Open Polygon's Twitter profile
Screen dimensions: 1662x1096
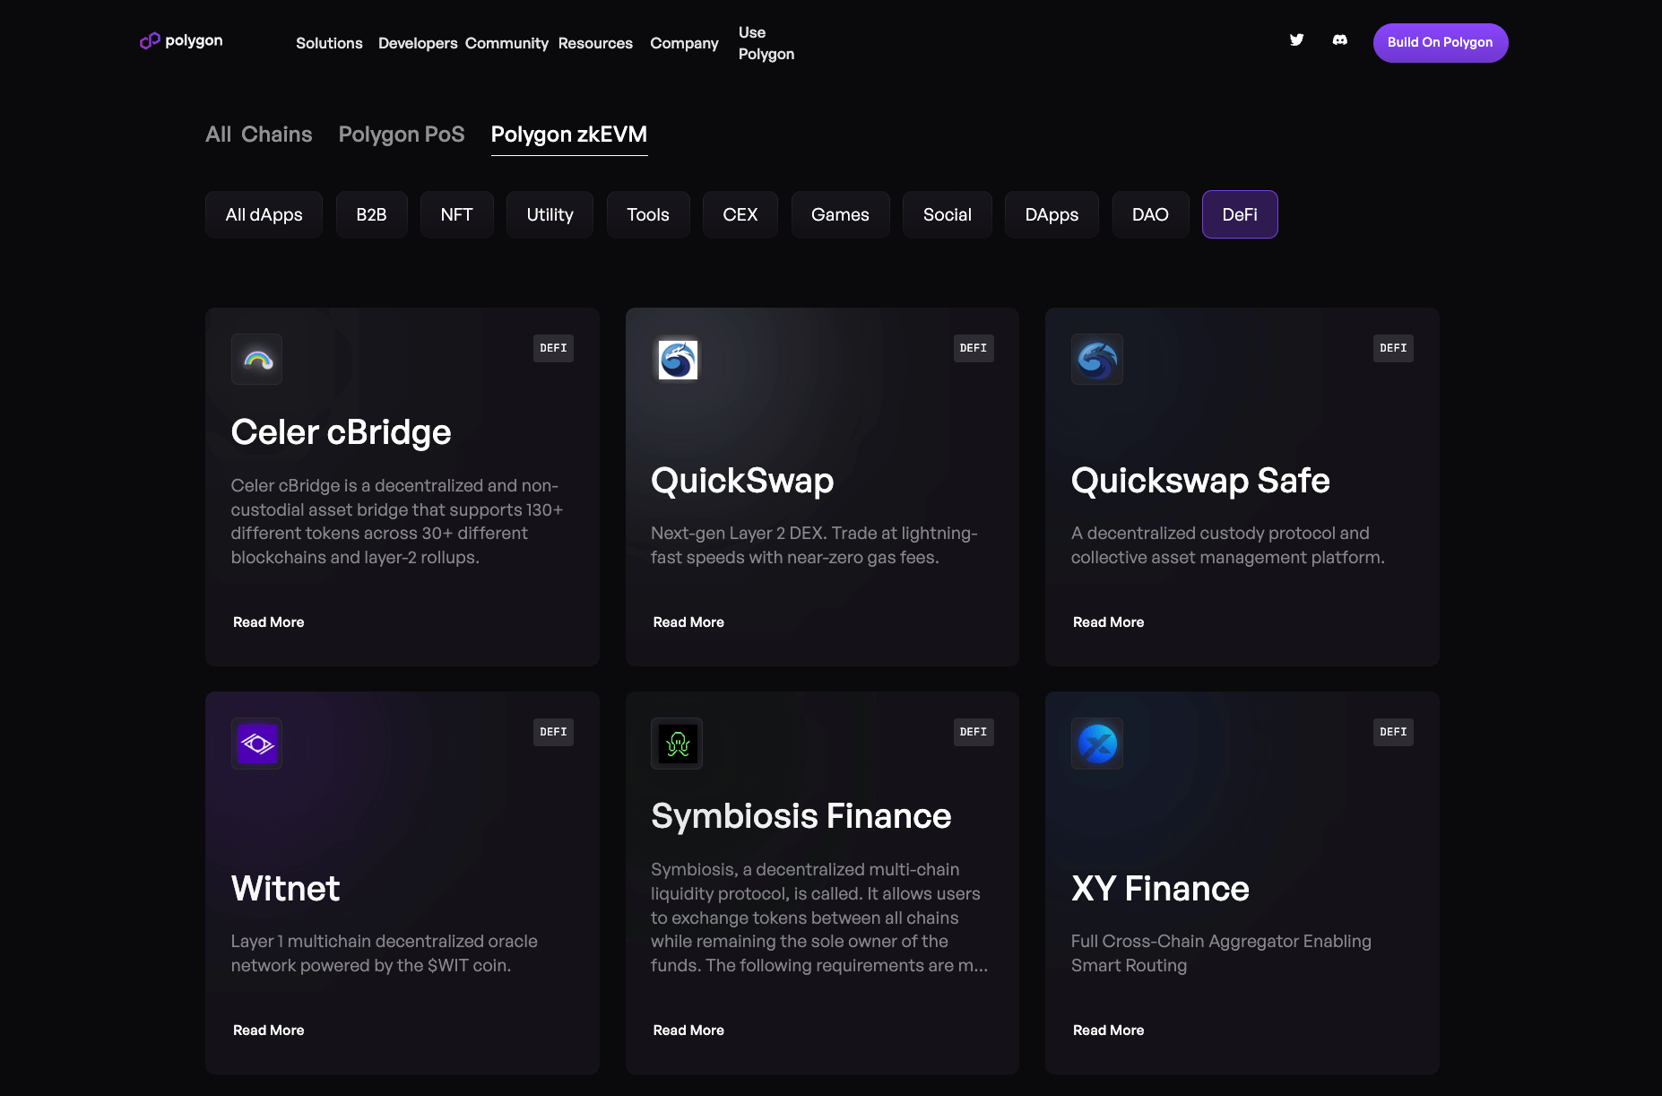(1296, 39)
